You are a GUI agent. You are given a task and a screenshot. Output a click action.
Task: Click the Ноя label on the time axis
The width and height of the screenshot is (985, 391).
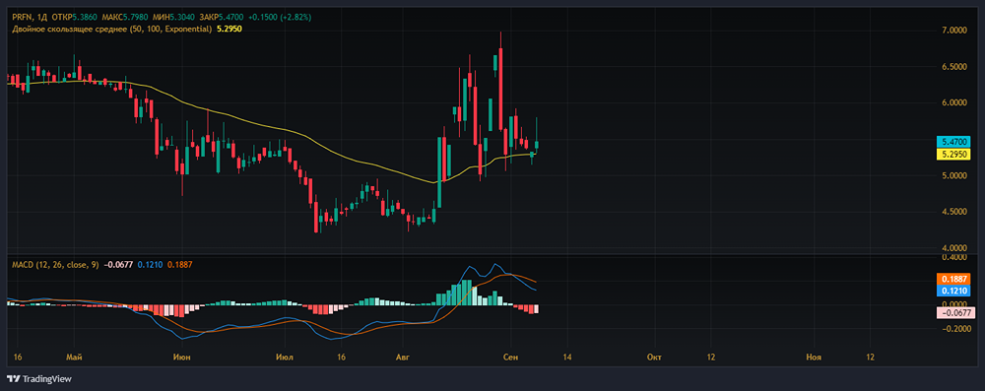[x=814, y=358]
